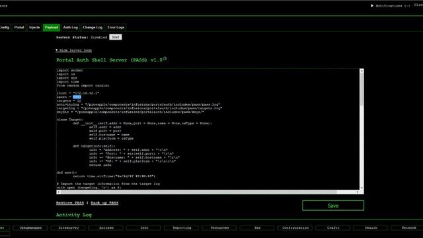The width and height of the screenshot is (423, 238).
Task: Open the Reporting infusion tile
Action: click(182, 227)
